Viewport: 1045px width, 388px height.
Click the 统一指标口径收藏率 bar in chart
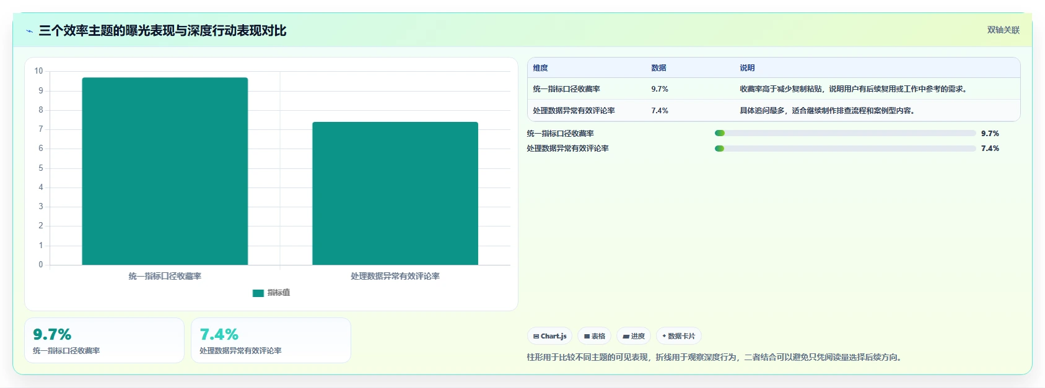point(165,171)
